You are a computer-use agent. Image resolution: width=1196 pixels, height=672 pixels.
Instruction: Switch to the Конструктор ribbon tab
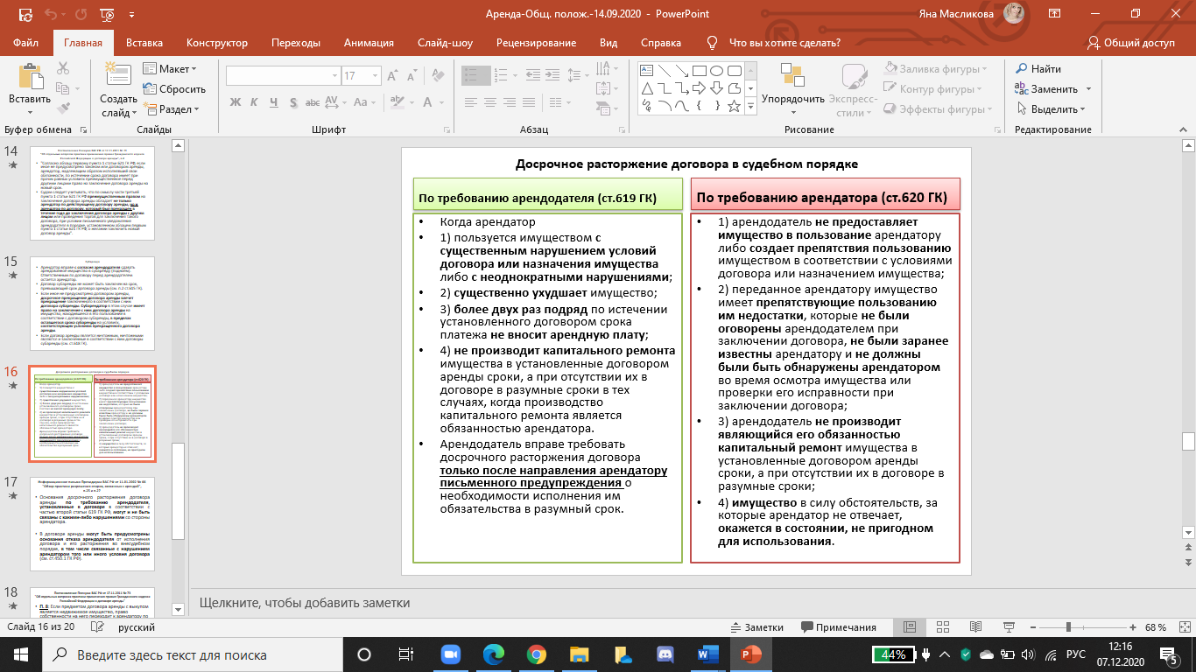(x=217, y=43)
